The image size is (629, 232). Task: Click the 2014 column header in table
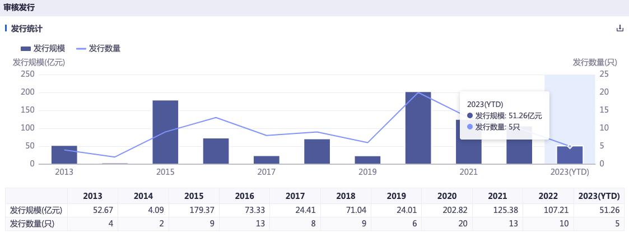coord(143,196)
